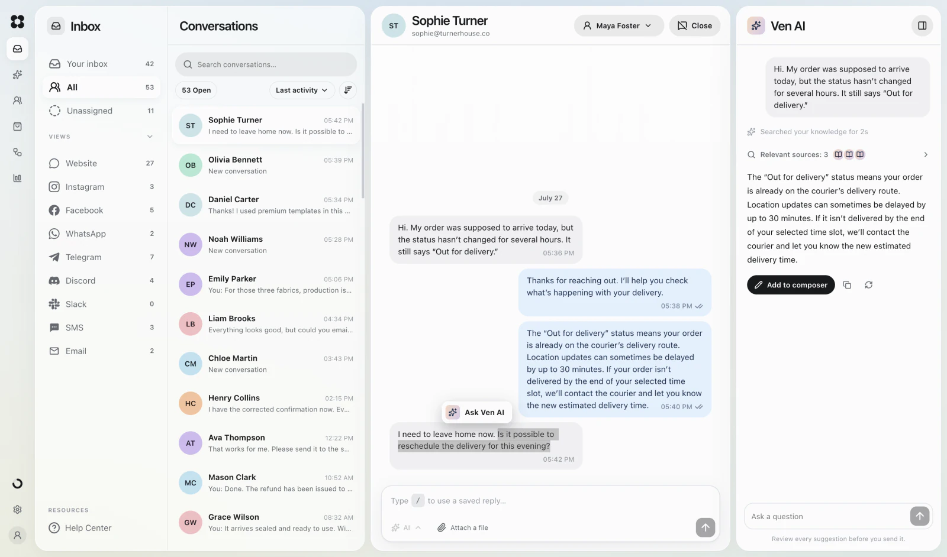Click the sort order icon beside Last activity

click(x=348, y=90)
